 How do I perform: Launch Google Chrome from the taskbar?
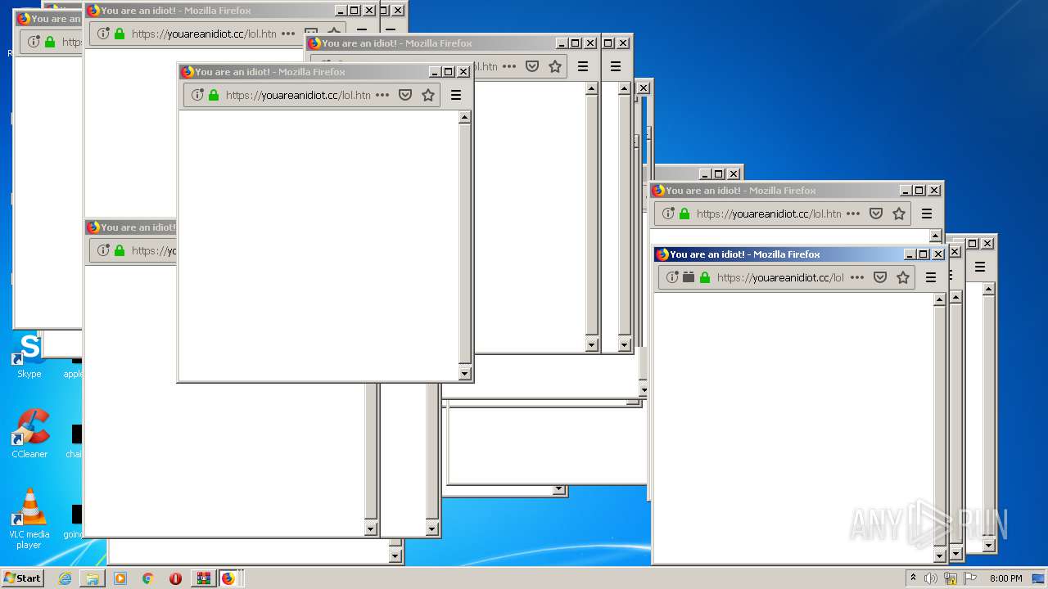[148, 578]
